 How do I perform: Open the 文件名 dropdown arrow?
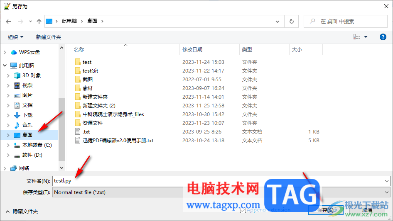[386, 181]
